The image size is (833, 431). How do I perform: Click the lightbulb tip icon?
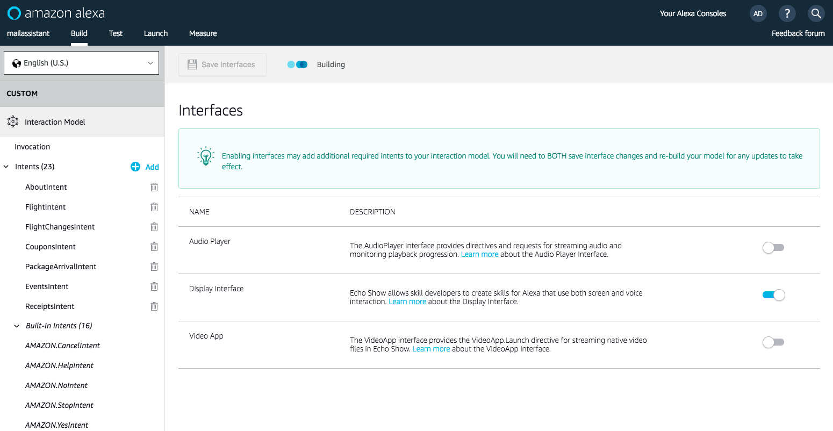[x=205, y=156]
